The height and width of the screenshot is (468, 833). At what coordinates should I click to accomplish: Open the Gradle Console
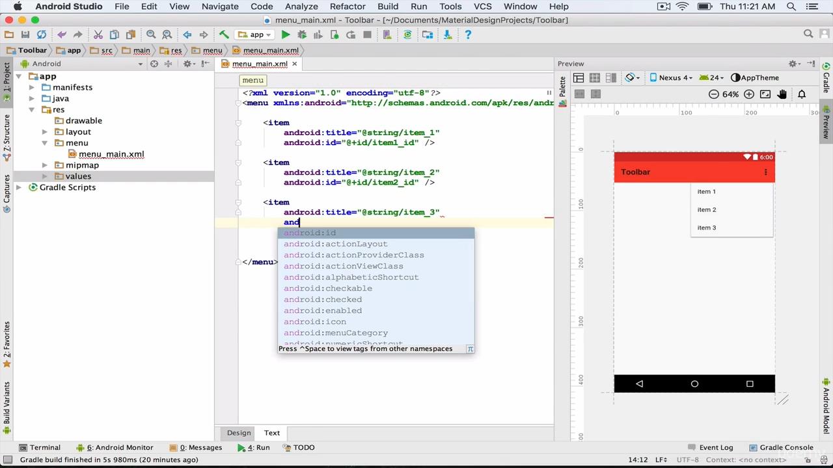[781, 448]
